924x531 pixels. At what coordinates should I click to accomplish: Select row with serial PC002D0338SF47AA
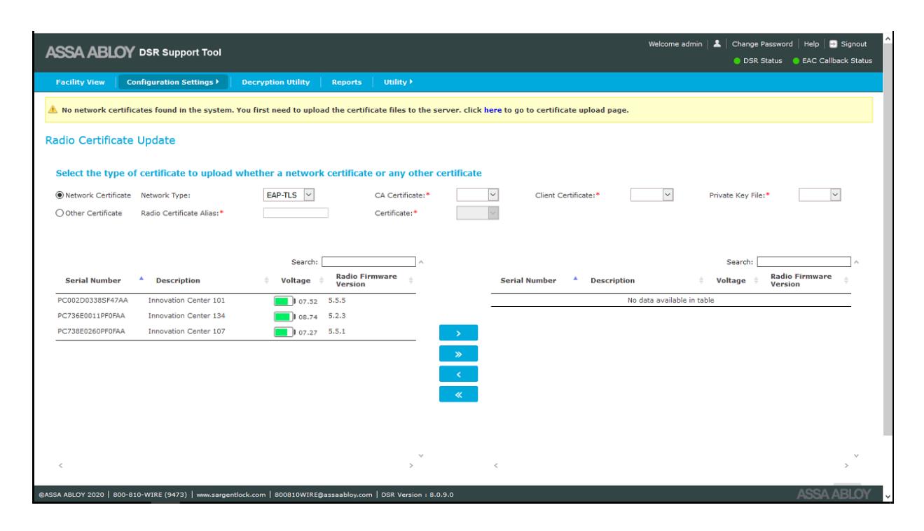tap(236, 302)
